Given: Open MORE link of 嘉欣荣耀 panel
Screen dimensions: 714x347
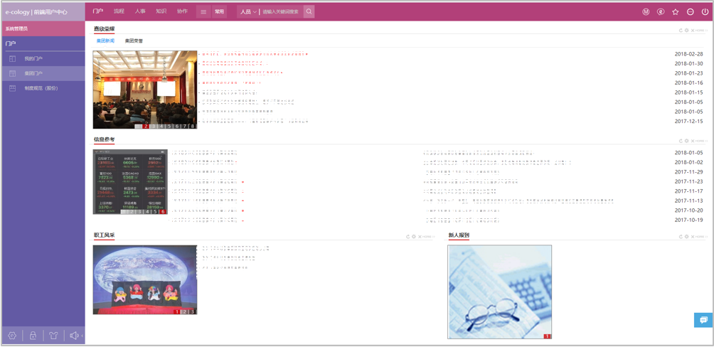Looking at the screenshot, I should point(700,31).
